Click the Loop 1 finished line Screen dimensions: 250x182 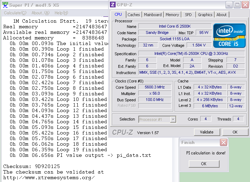coord(57,49)
